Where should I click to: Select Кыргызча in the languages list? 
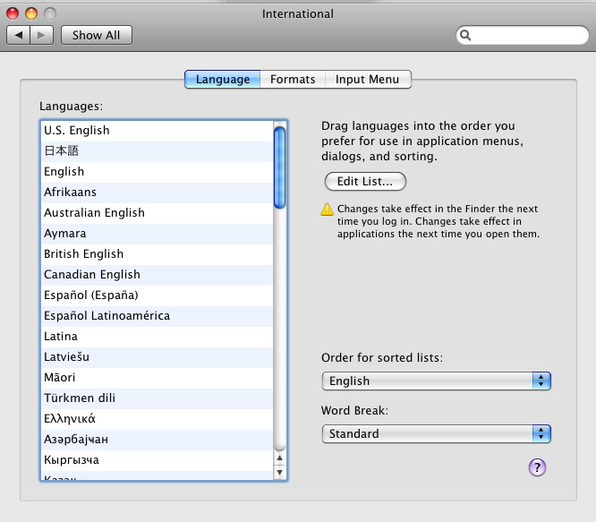point(157,460)
